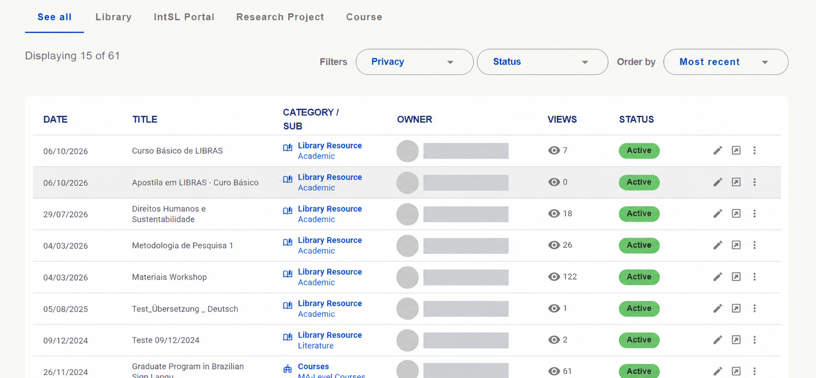Open more options for Teste 09/12/2024

[x=754, y=340]
